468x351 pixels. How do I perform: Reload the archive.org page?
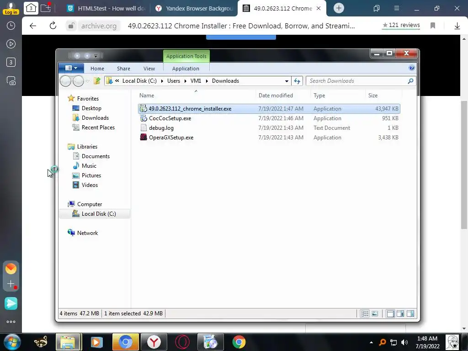tap(53, 26)
